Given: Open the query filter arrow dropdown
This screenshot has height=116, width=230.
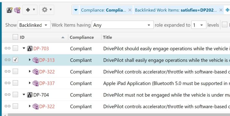Looking at the screenshot, I should [x=76, y=10].
